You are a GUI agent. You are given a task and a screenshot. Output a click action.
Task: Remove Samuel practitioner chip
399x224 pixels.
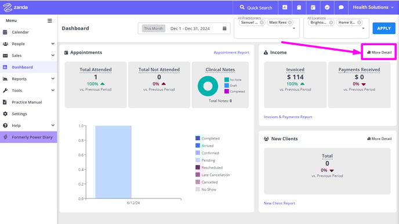(x=262, y=23)
